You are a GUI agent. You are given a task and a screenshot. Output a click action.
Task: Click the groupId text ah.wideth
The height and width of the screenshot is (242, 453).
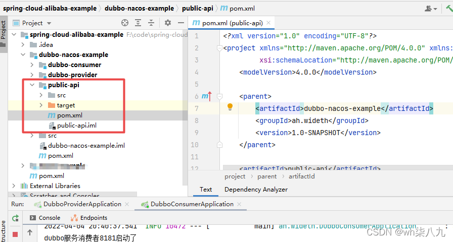coord(310,120)
